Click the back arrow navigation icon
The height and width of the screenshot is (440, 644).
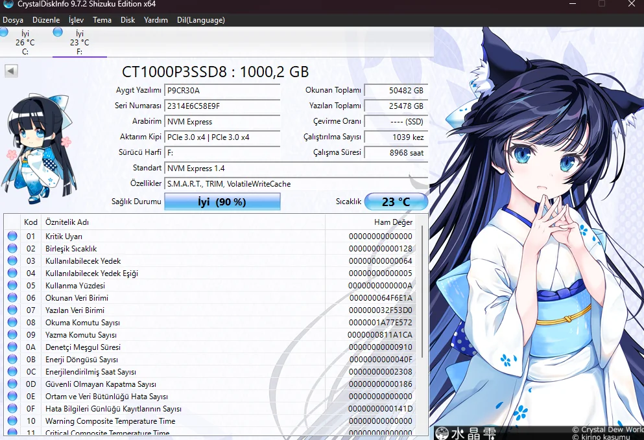10,71
